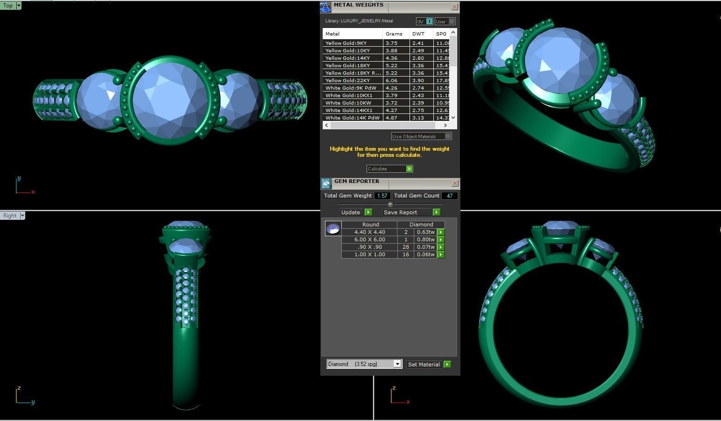Select the Yellow Gold:22KY row
The image size is (721, 421).
pyautogui.click(x=386, y=80)
